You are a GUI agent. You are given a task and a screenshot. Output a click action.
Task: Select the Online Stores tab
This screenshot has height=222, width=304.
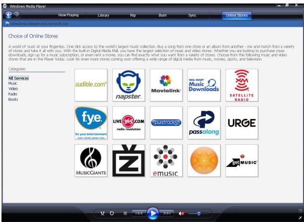click(237, 15)
